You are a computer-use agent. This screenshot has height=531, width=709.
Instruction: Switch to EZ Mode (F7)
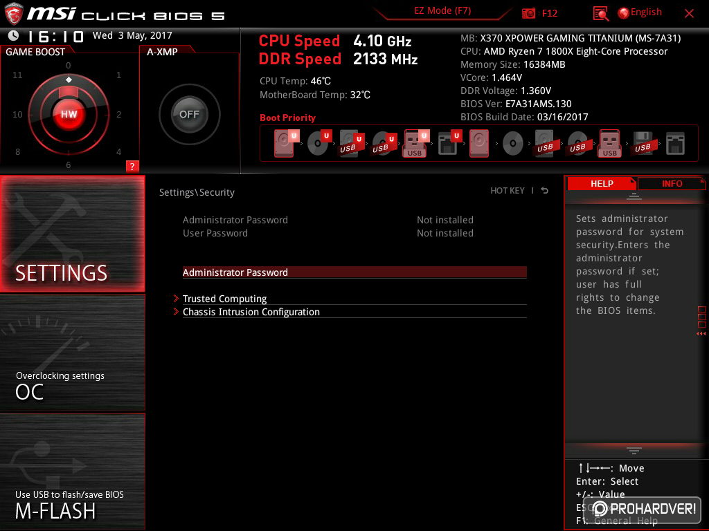(442, 10)
